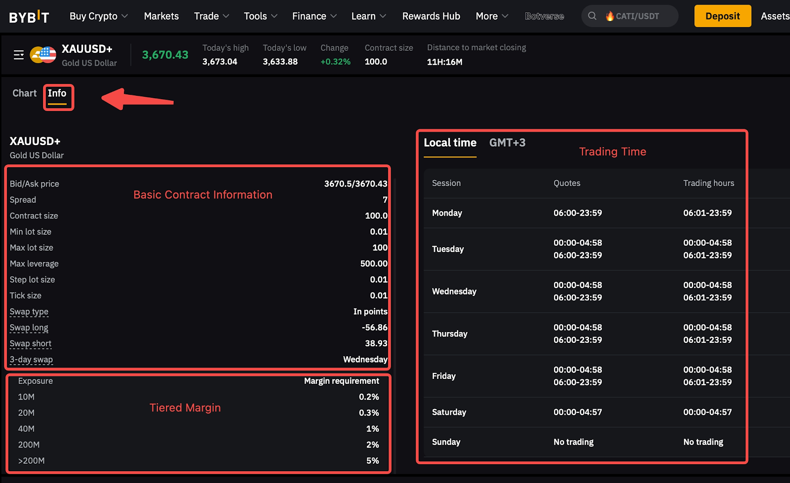Go to Rewards Hub

coord(431,16)
